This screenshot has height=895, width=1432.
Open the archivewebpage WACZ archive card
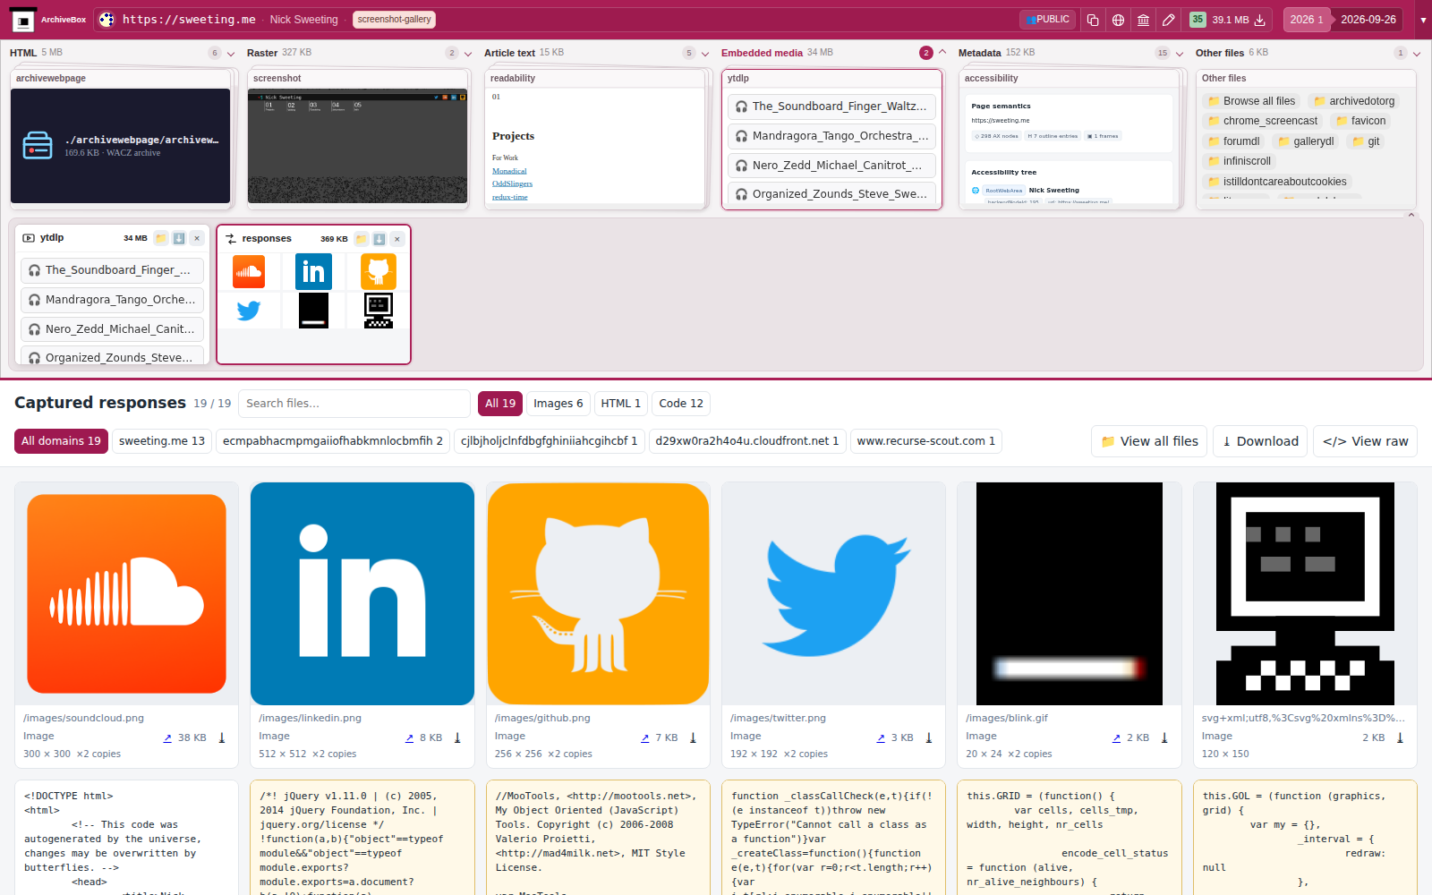click(x=120, y=146)
